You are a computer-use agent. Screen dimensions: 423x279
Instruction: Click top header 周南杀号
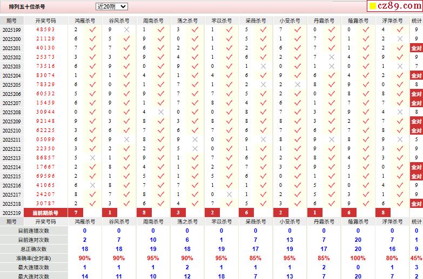click(153, 20)
